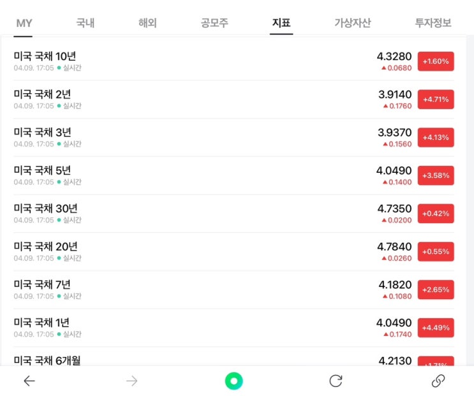The image size is (474, 396).
Task: Tap the refresh icon
Action: tap(336, 381)
